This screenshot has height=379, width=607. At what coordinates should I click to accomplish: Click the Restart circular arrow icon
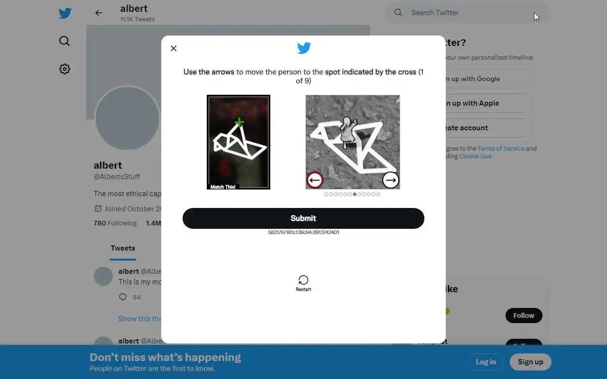(303, 280)
